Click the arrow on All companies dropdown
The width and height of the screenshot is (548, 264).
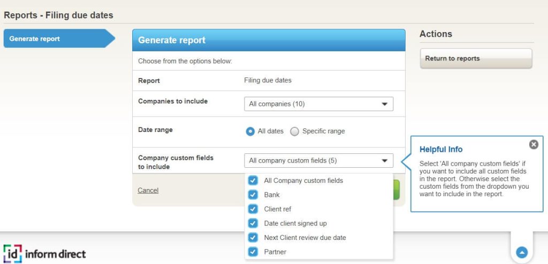(x=384, y=104)
